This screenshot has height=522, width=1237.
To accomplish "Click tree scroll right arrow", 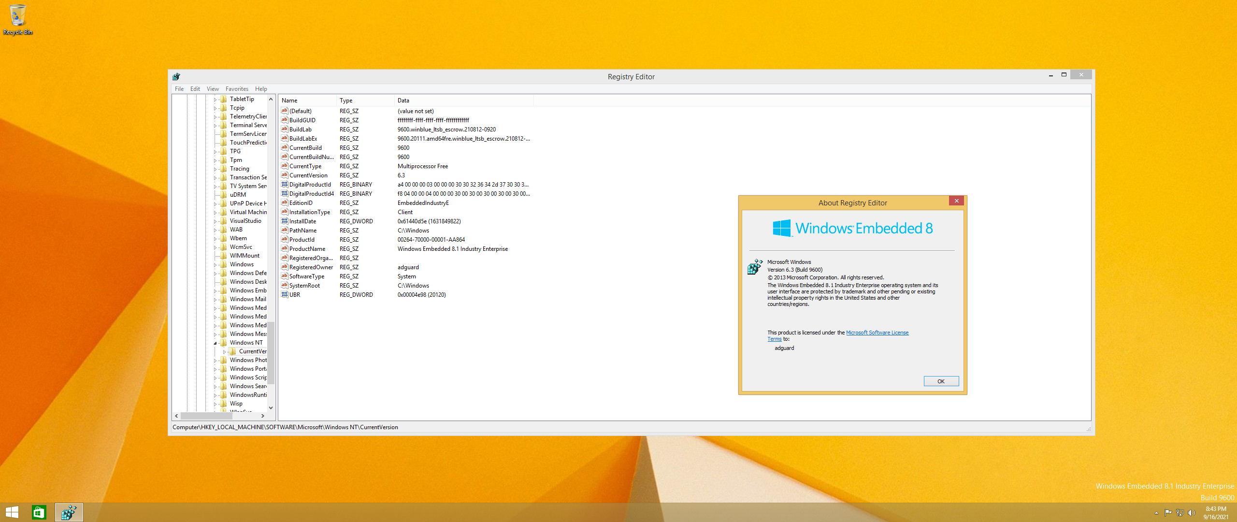I will coord(263,416).
